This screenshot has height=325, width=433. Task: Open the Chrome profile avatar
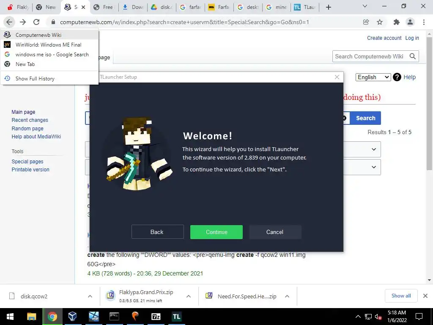410,22
